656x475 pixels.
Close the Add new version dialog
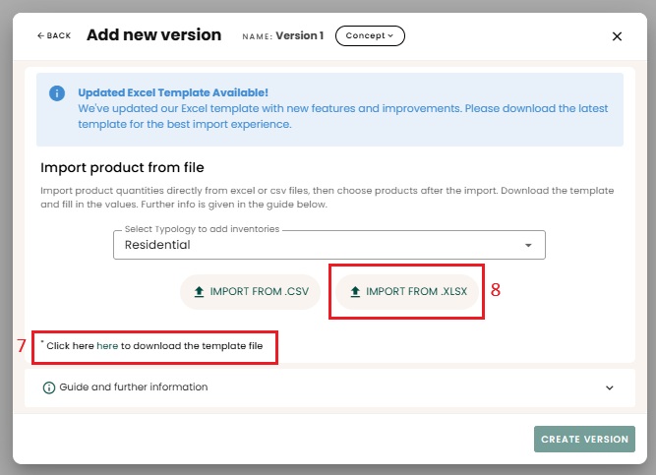pyautogui.click(x=617, y=36)
